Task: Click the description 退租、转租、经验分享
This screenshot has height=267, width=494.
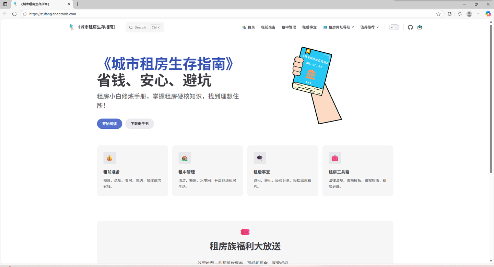Action: click(x=282, y=183)
